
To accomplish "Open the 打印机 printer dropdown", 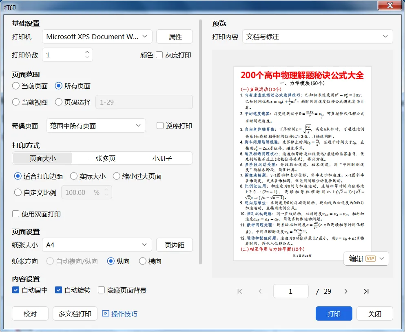I will 97,37.
